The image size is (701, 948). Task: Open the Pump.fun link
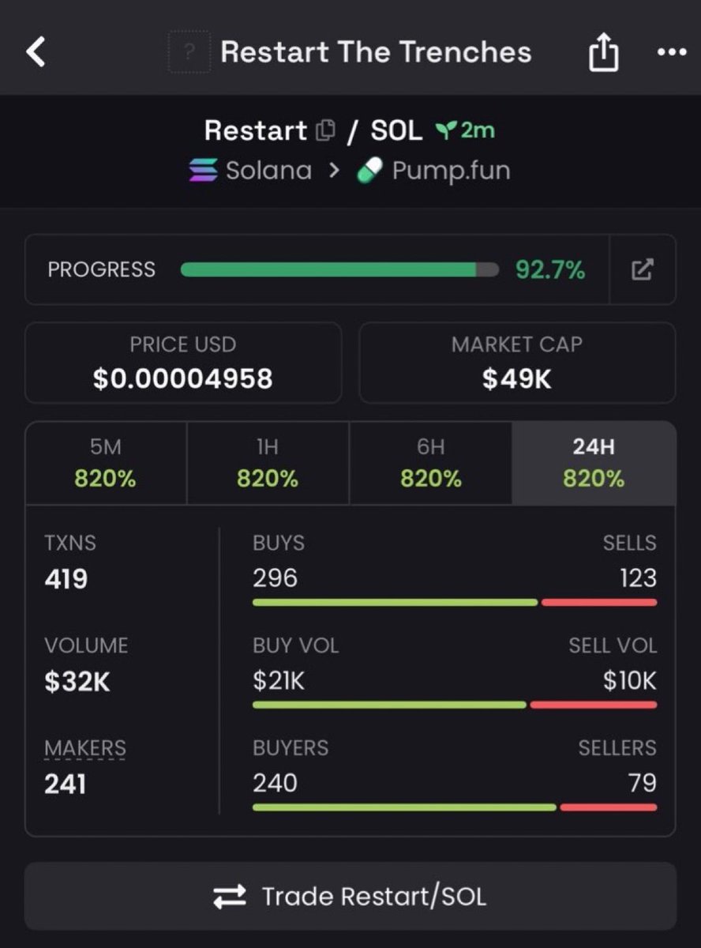tap(451, 170)
